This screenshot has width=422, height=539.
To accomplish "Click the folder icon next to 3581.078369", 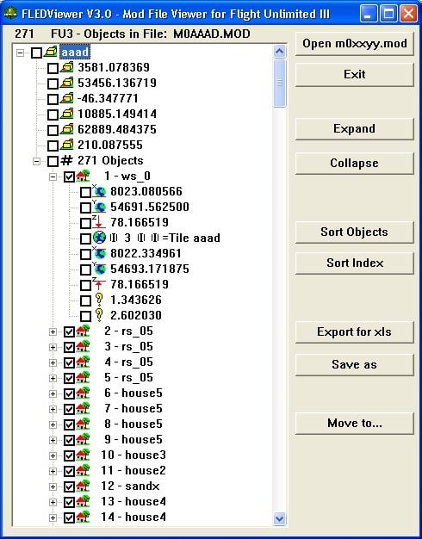I will (66, 67).
